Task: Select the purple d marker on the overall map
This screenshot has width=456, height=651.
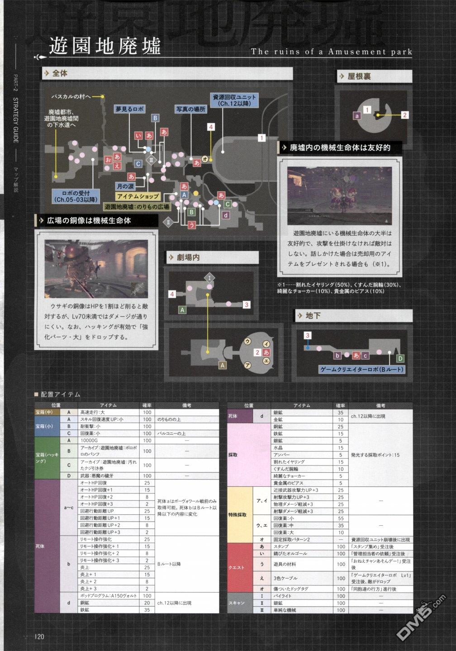Action: click(225, 215)
